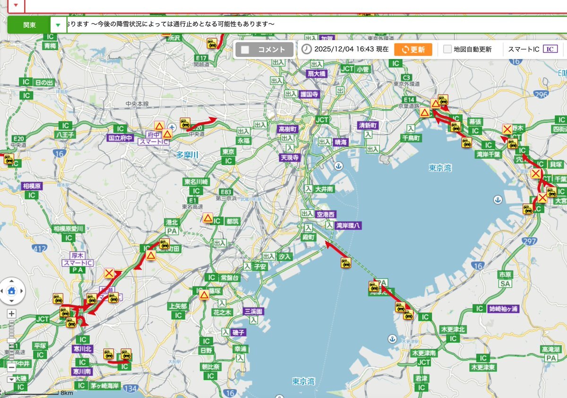The width and height of the screenshot is (567, 398).
Task: Pan the map left with left arrow
Action: click(x=2, y=290)
